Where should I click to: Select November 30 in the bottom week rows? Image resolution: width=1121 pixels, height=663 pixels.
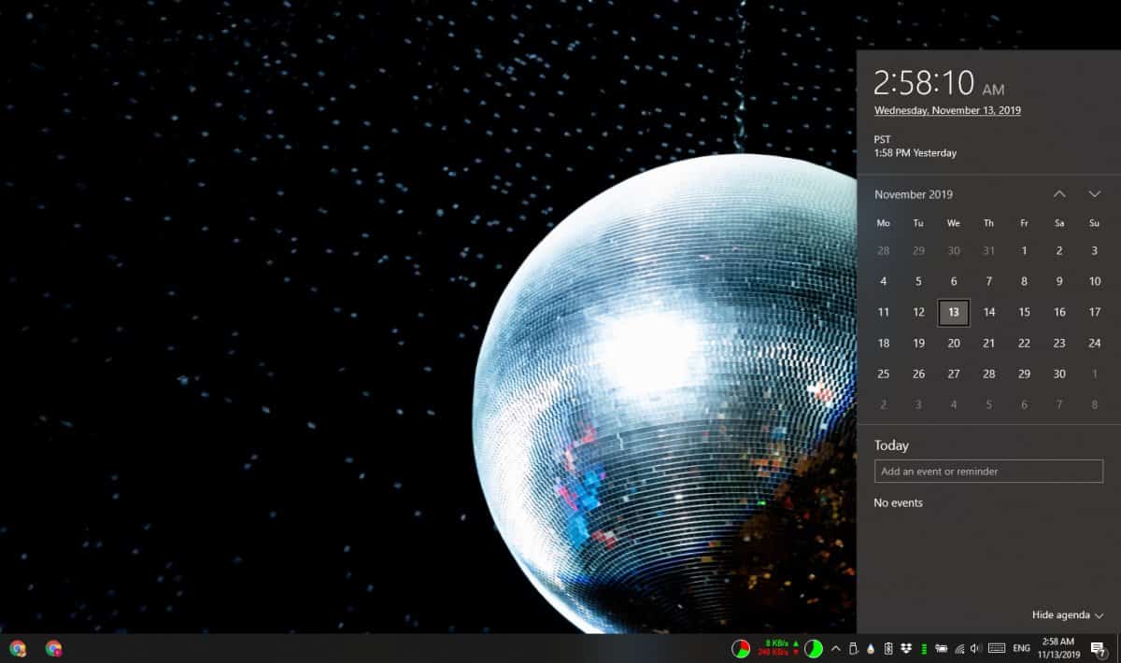pyautogui.click(x=1059, y=374)
